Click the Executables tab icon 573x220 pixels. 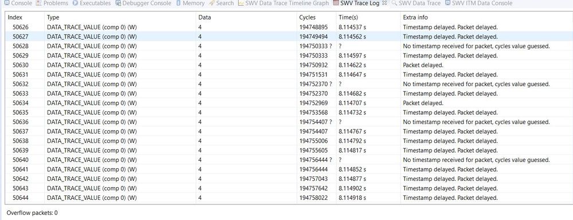tap(75, 3)
